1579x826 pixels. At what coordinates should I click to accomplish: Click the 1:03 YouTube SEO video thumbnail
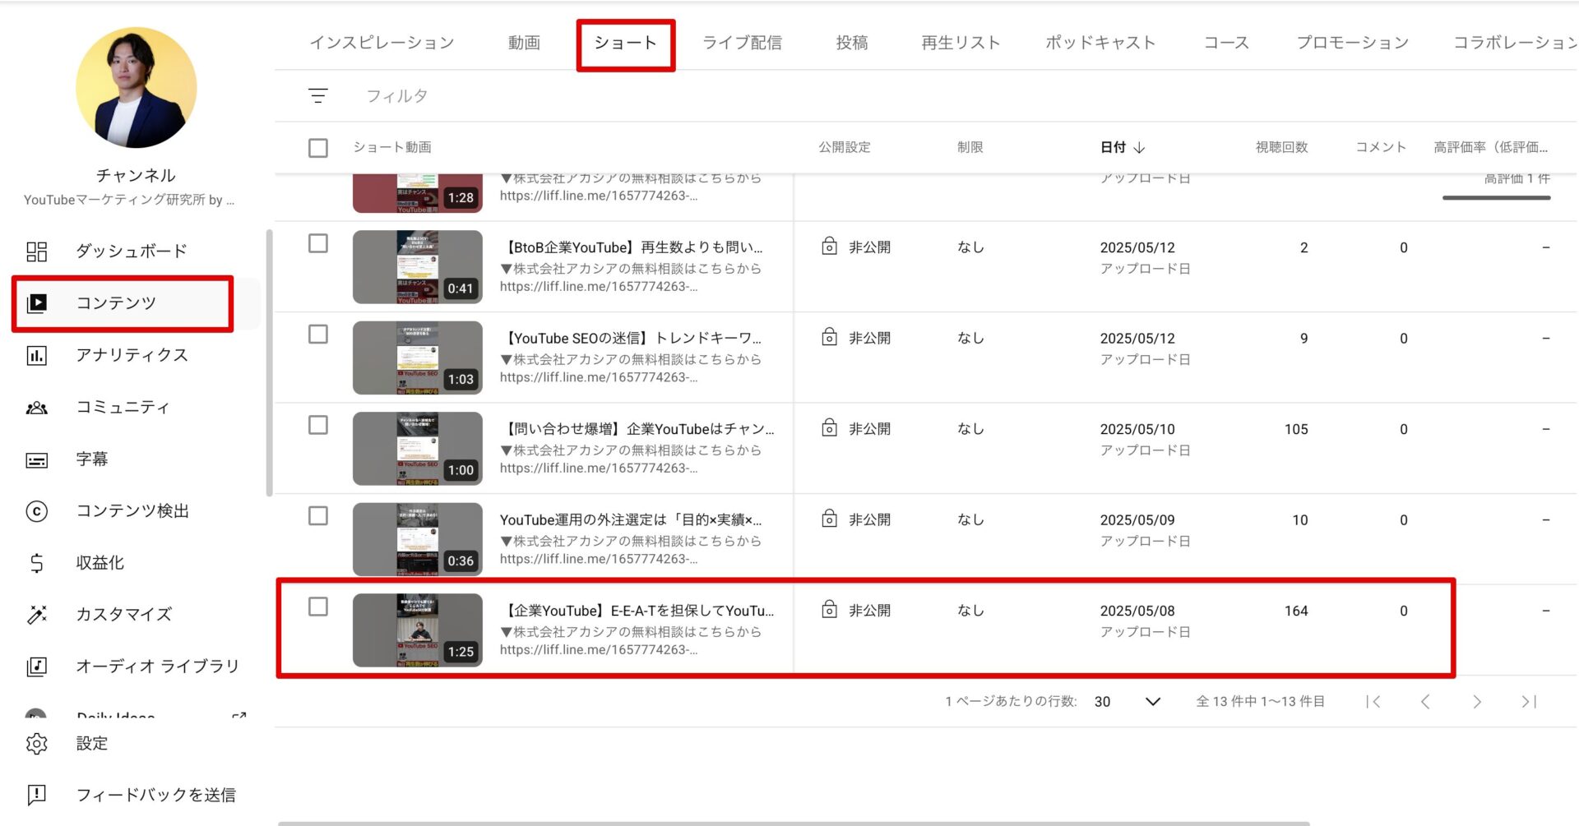(418, 358)
